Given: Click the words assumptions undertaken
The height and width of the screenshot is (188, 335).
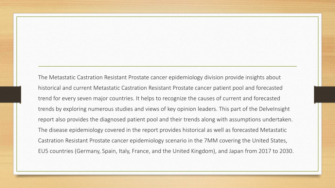Looking at the screenshot, I should pyautogui.click(x=261, y=119).
